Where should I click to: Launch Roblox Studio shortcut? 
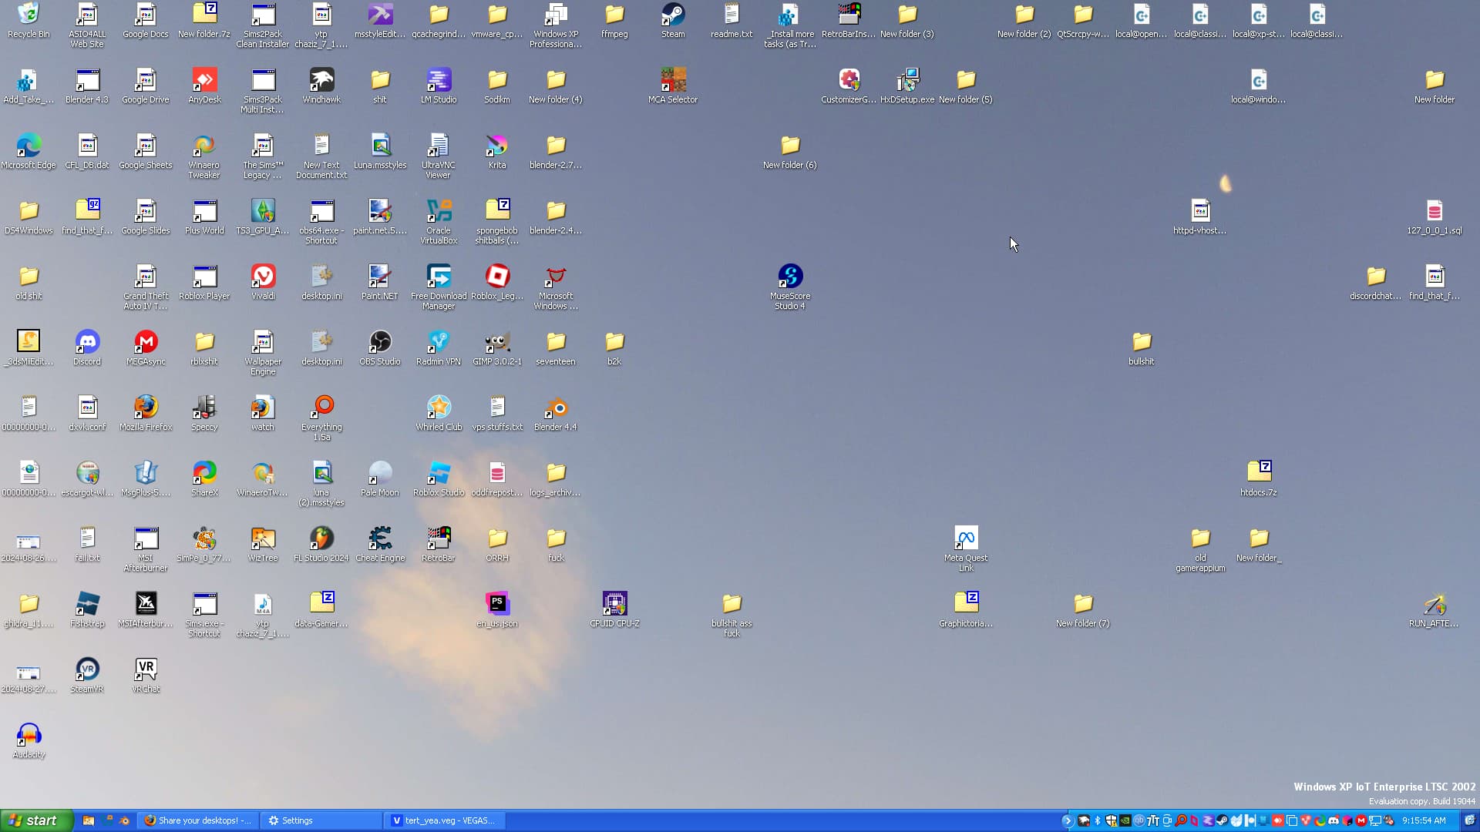pos(439,479)
